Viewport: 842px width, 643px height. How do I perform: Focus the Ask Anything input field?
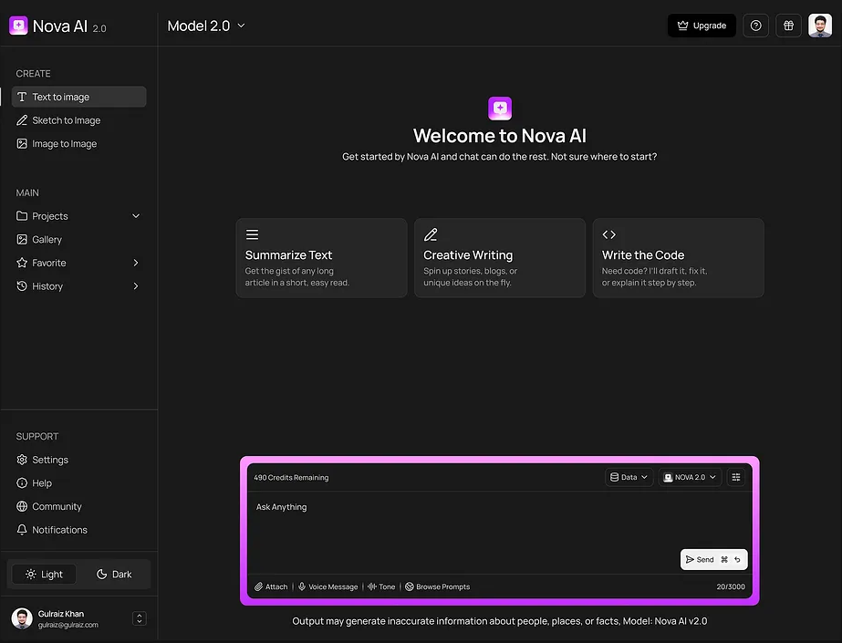click(x=499, y=532)
